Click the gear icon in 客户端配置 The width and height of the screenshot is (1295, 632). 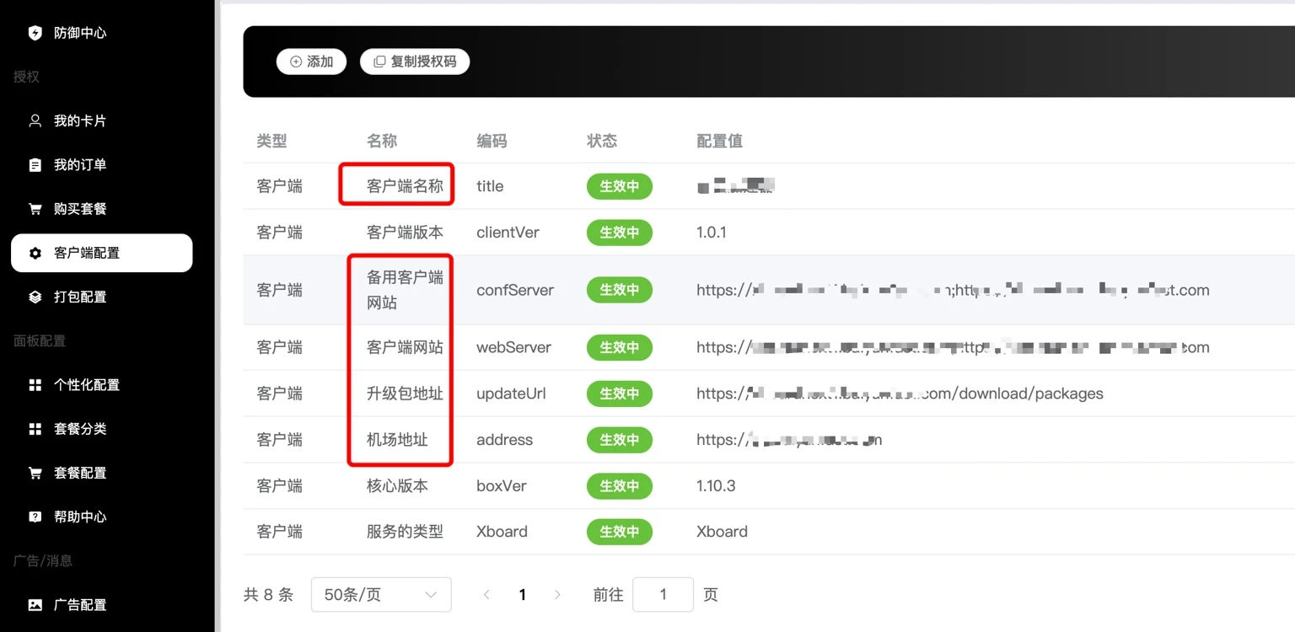[x=35, y=253]
